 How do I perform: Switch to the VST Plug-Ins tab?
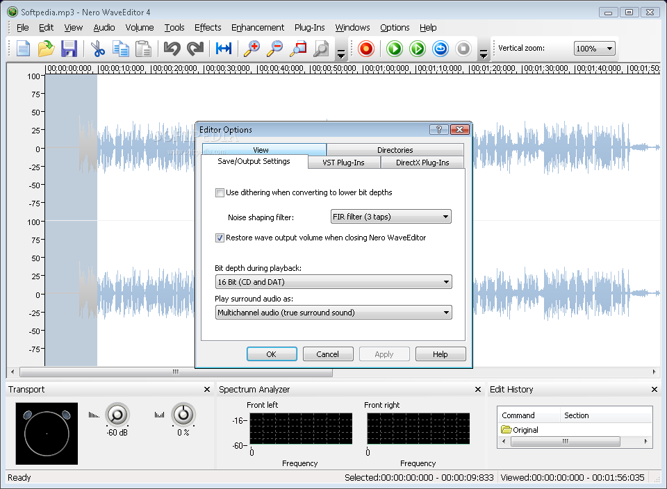click(x=344, y=163)
